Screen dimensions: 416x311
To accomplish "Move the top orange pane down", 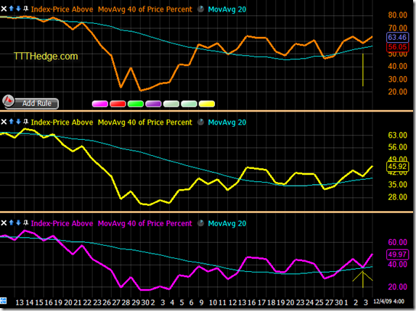I will (x=18, y=9).
